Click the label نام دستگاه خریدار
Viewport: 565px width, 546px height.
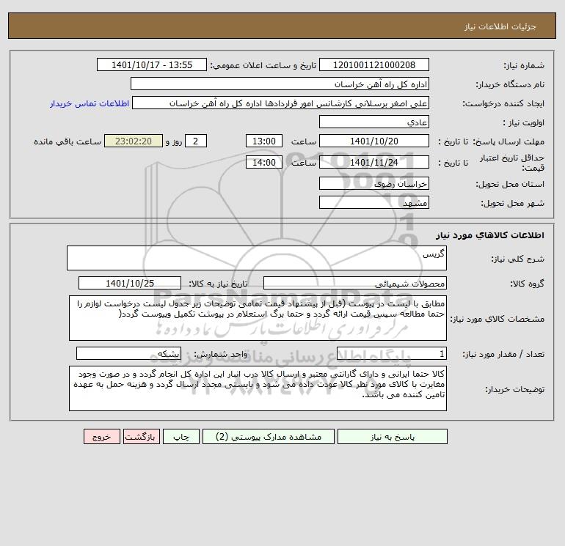coord(510,84)
